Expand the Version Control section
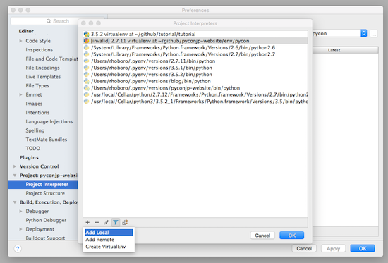Screen dimensions: 388x263 (15, 166)
